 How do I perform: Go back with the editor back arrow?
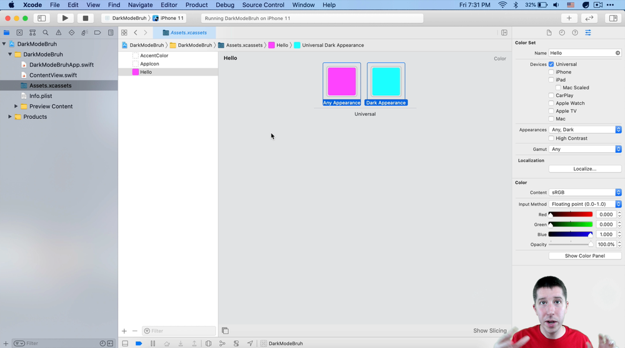click(x=136, y=32)
